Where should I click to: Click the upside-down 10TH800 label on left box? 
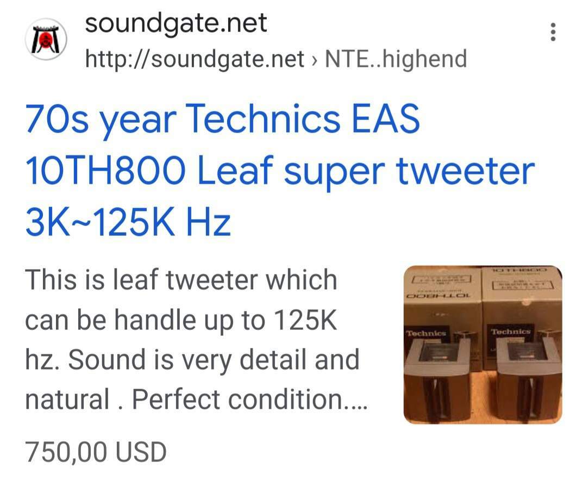tap(438, 296)
